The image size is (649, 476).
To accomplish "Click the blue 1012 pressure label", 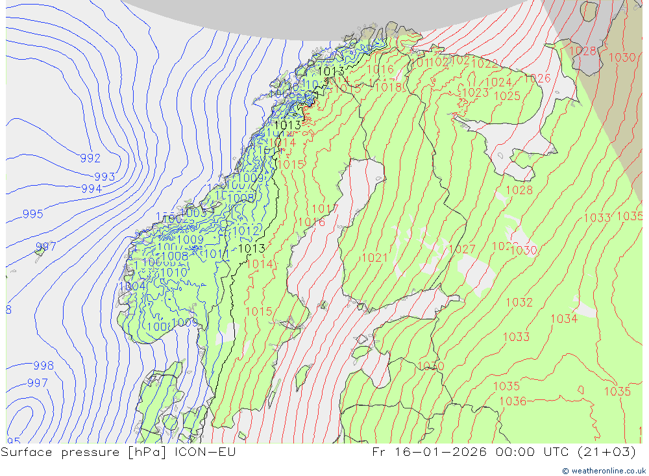I will point(246,231).
